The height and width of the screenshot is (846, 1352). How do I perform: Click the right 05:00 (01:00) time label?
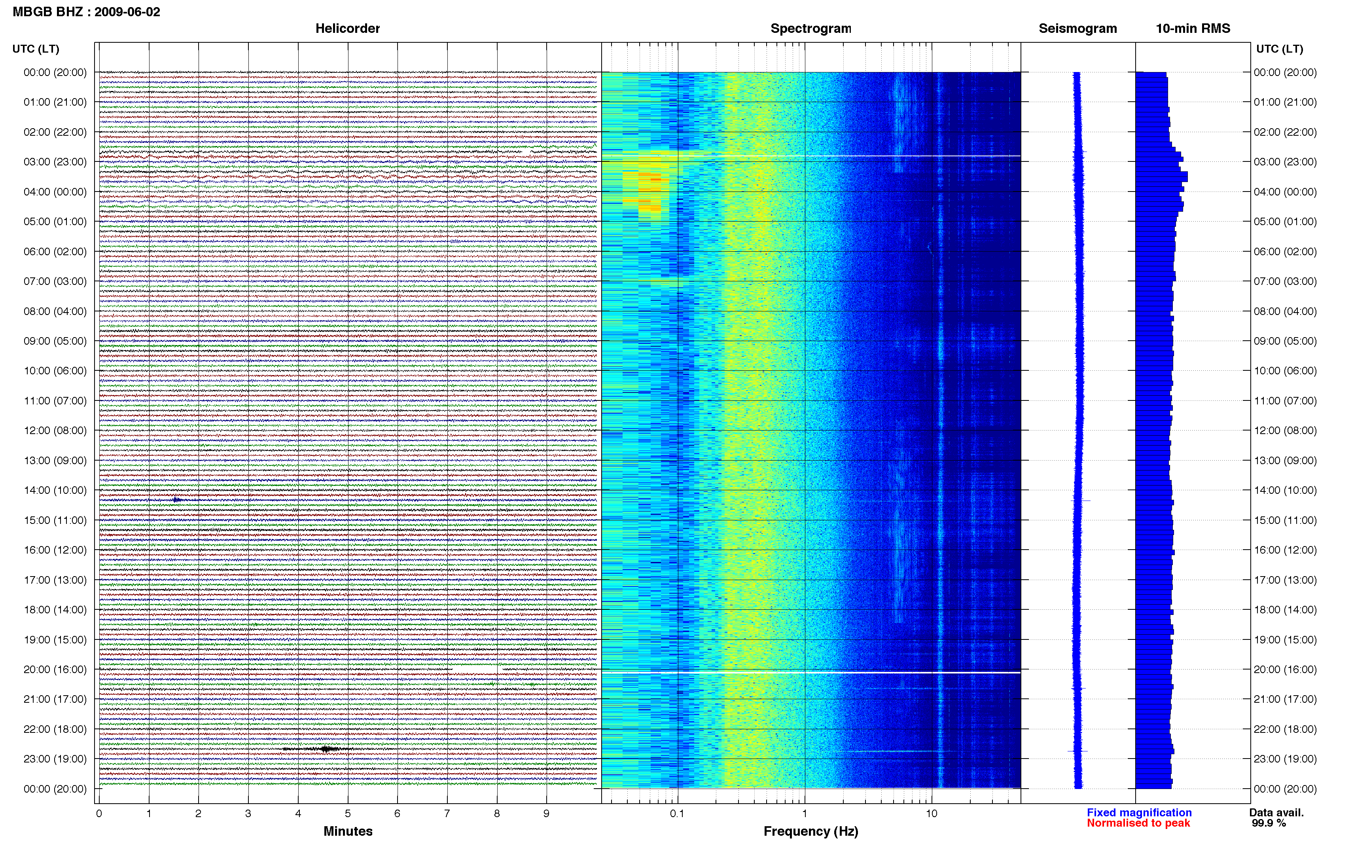[x=1285, y=222]
